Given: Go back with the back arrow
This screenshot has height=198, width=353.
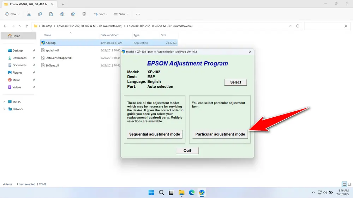Looking at the screenshot, I should tap(5, 26).
